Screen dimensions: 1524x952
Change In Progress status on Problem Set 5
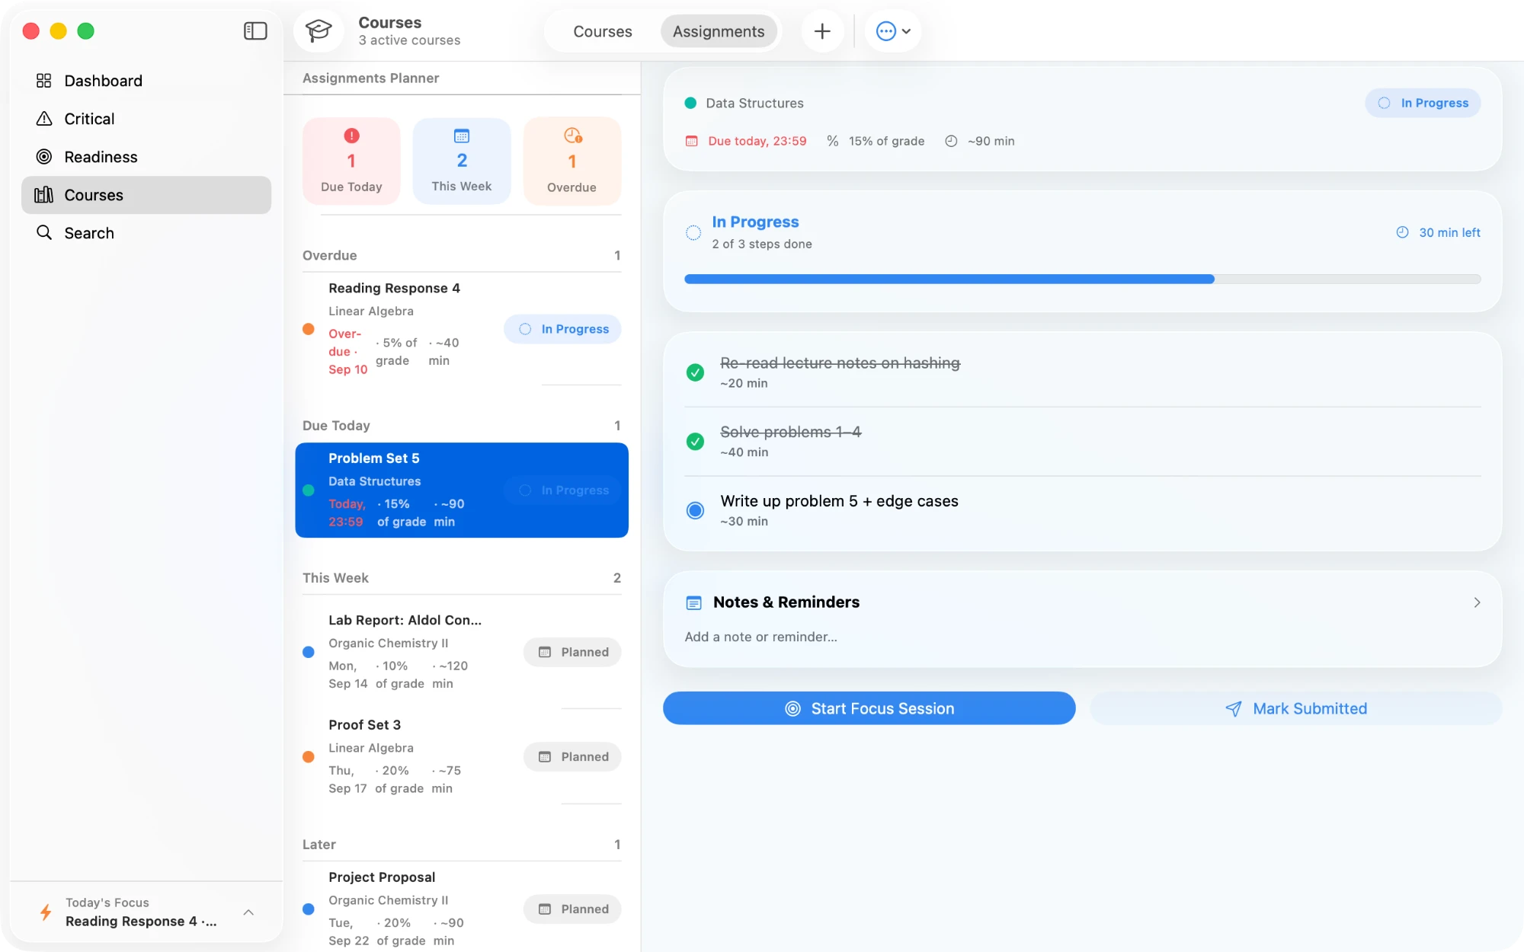[562, 490]
